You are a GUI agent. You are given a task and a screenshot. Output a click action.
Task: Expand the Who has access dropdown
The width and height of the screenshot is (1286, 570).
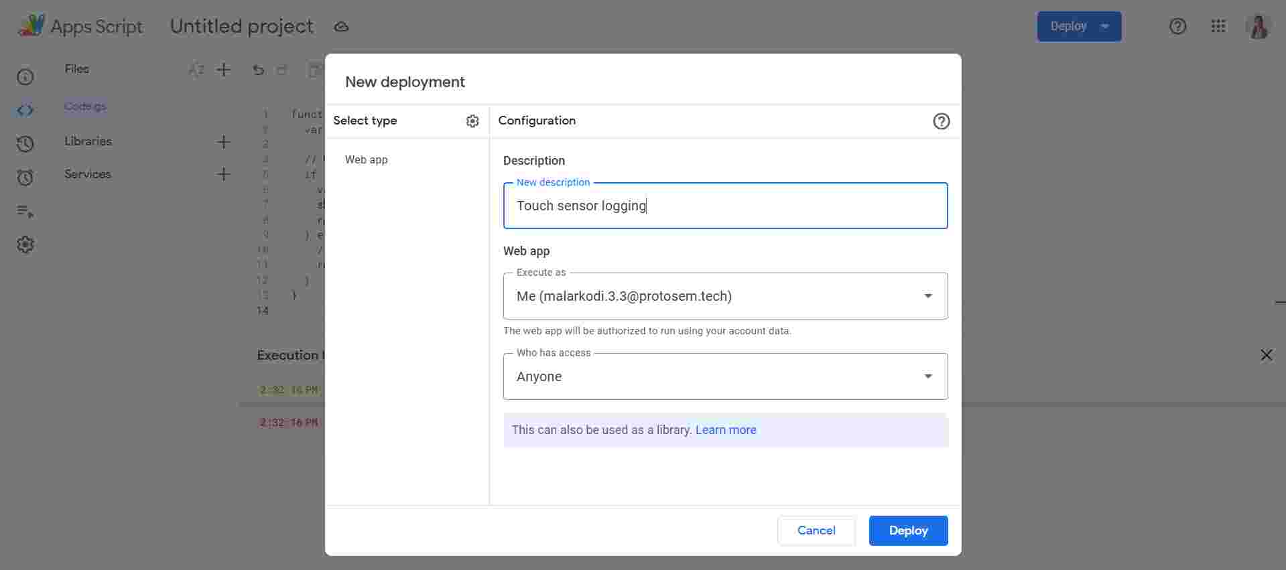point(725,376)
